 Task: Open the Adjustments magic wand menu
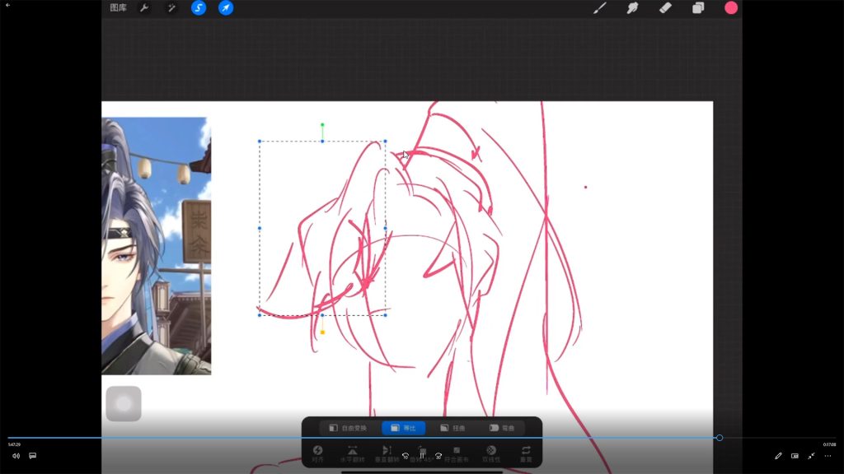pyautogui.click(x=171, y=8)
